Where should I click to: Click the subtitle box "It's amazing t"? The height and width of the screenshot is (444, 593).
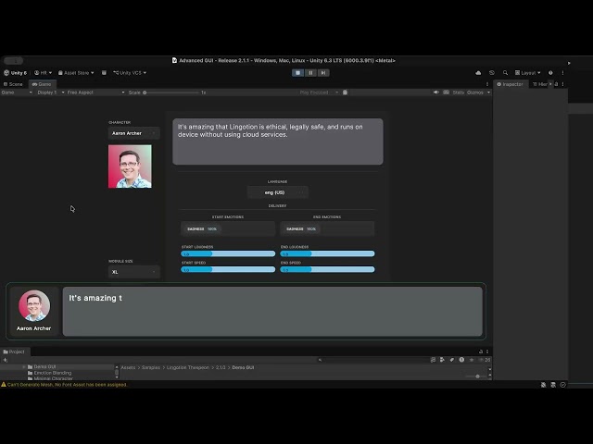tap(272, 312)
